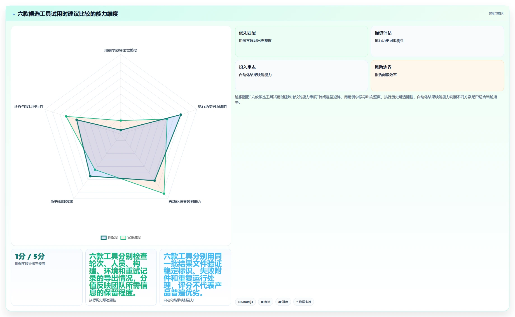The width and height of the screenshot is (515, 317).
Task: Select the blue text card about 自动化结果映射能力
Action: point(195,277)
